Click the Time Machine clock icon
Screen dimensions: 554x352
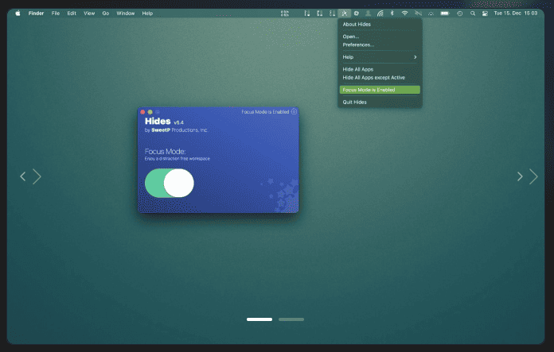tap(459, 14)
